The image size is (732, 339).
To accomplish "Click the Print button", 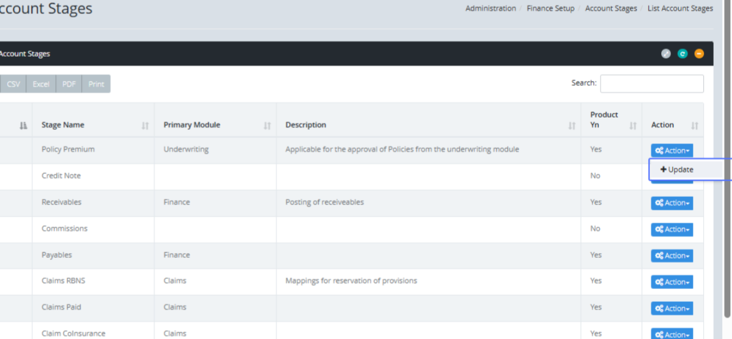I will (x=96, y=84).
